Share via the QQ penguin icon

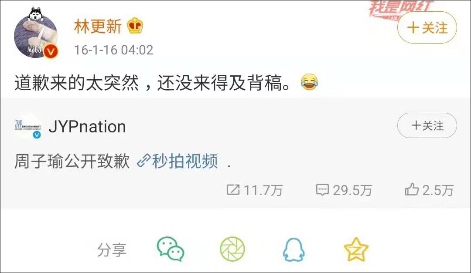(x=294, y=249)
